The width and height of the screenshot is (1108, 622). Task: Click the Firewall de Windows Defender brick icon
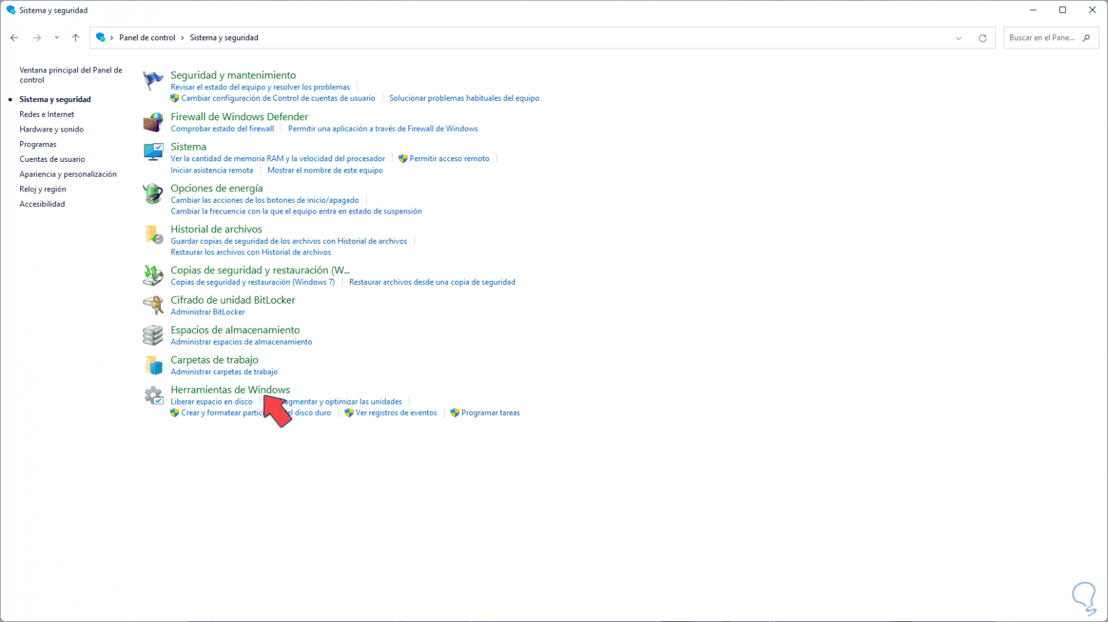(153, 122)
